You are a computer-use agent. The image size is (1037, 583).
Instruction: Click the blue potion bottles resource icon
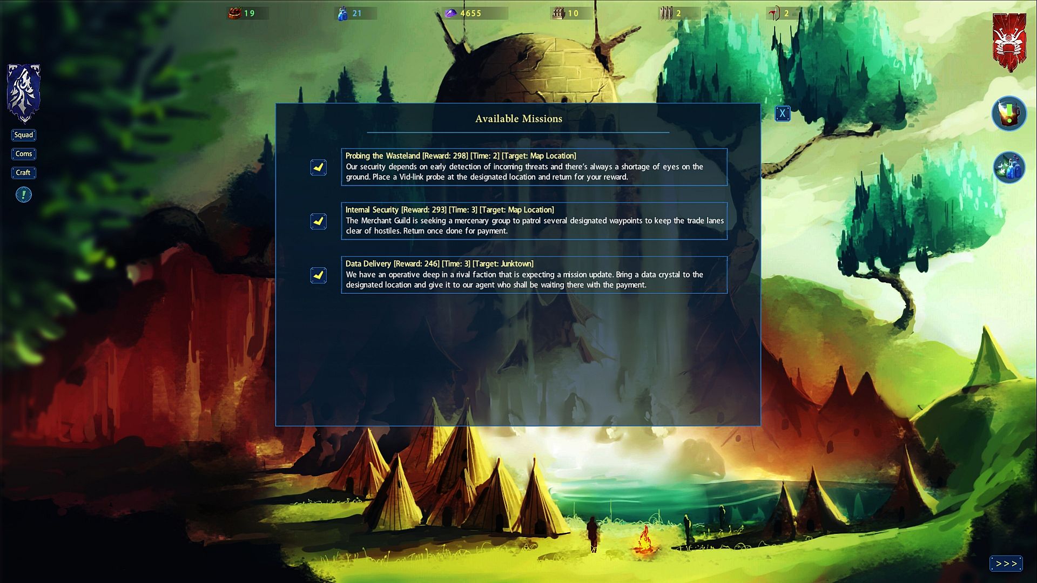342,13
